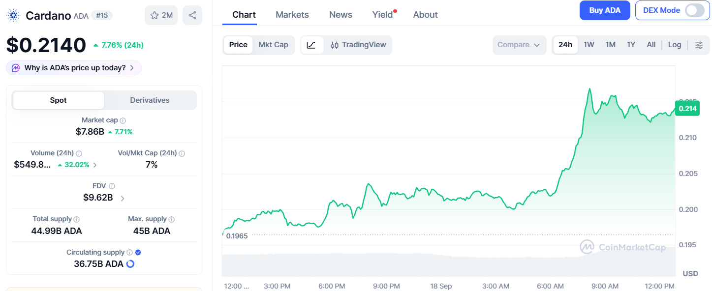Open the Chart tab
This screenshot has width=712, height=291.
244,15
